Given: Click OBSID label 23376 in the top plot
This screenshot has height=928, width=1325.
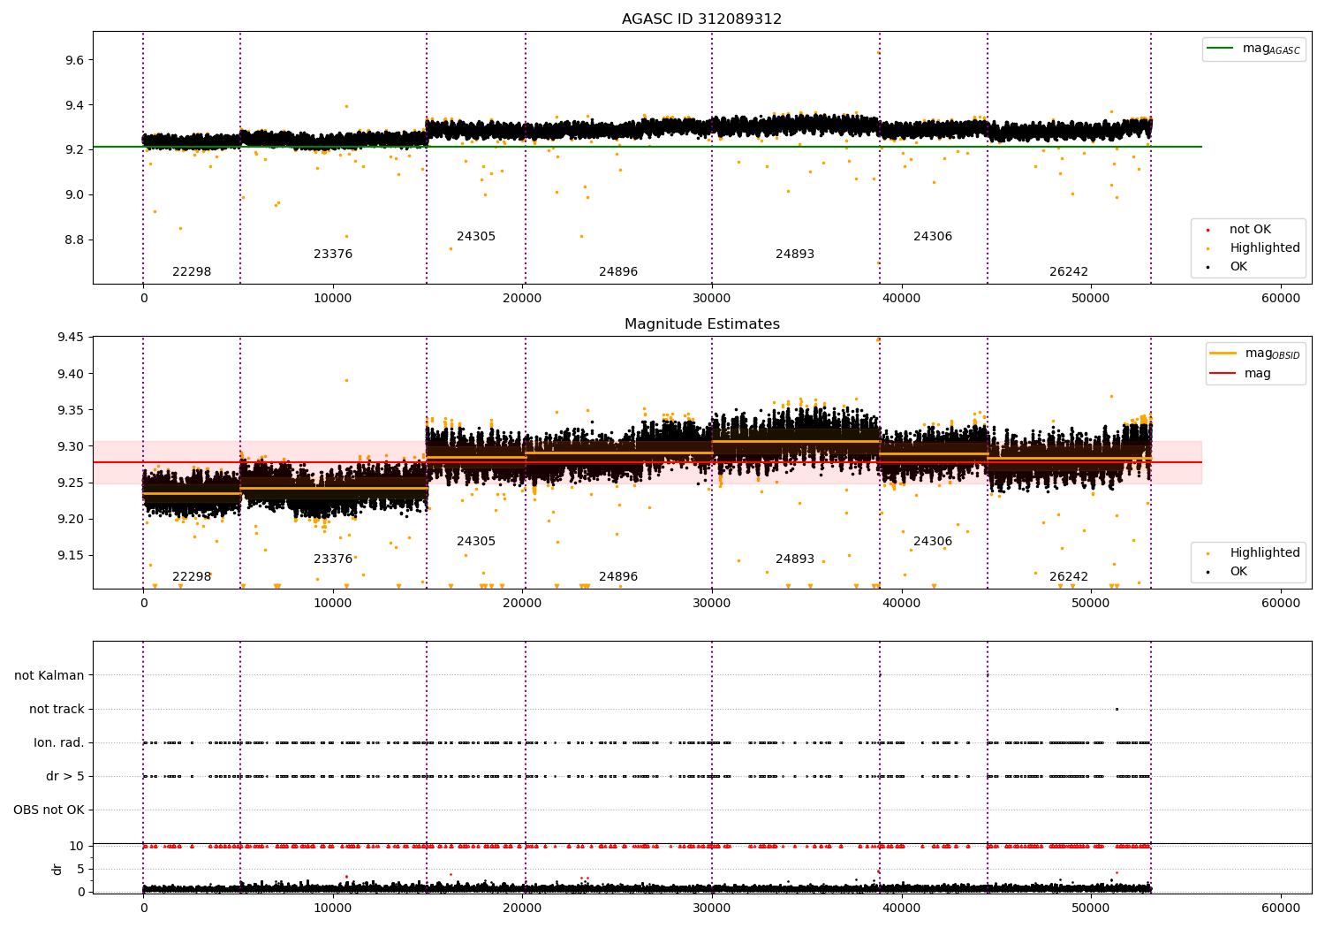Looking at the screenshot, I should click(x=333, y=255).
